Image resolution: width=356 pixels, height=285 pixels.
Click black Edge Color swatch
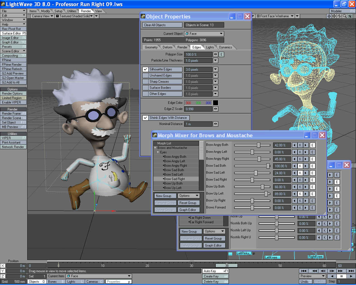tap(216, 103)
